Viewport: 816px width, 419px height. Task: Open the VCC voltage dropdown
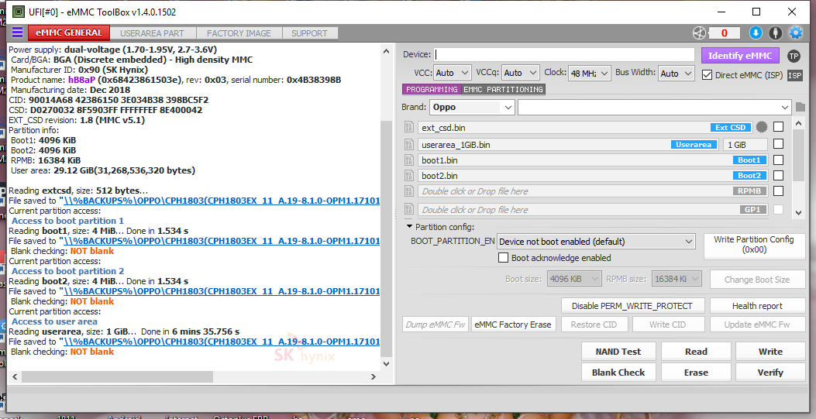(x=453, y=74)
